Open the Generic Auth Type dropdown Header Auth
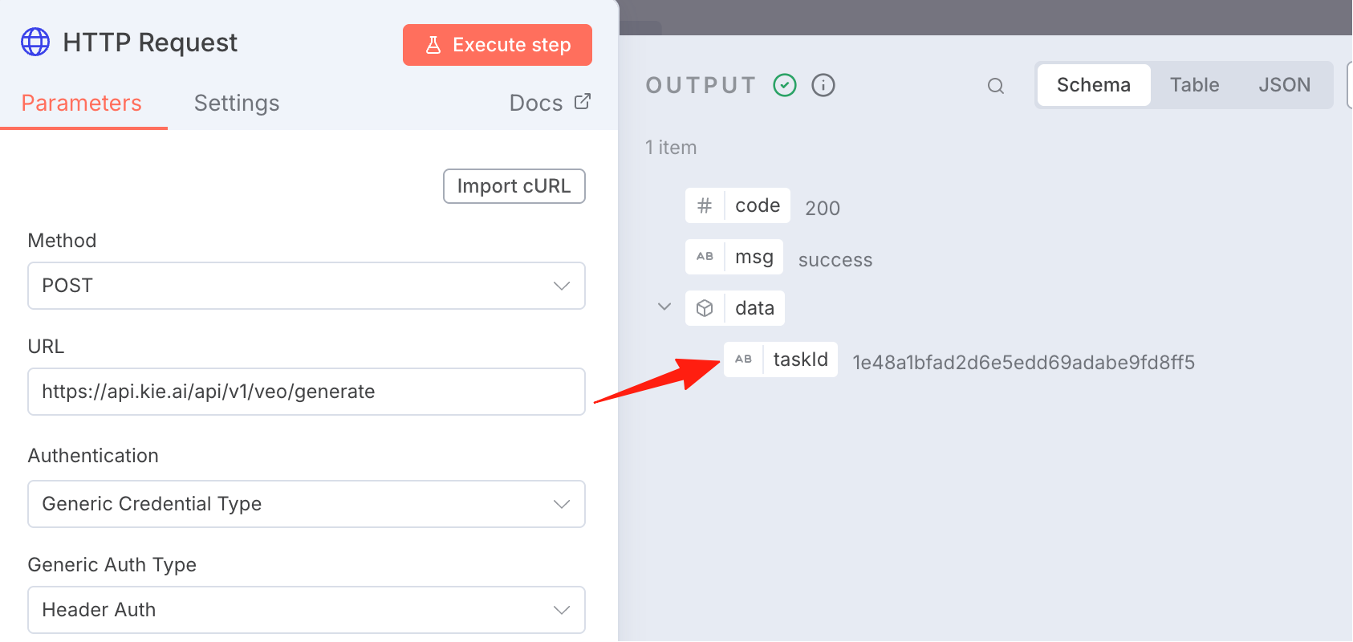Image resolution: width=1353 pixels, height=642 pixels. pyautogui.click(x=307, y=610)
